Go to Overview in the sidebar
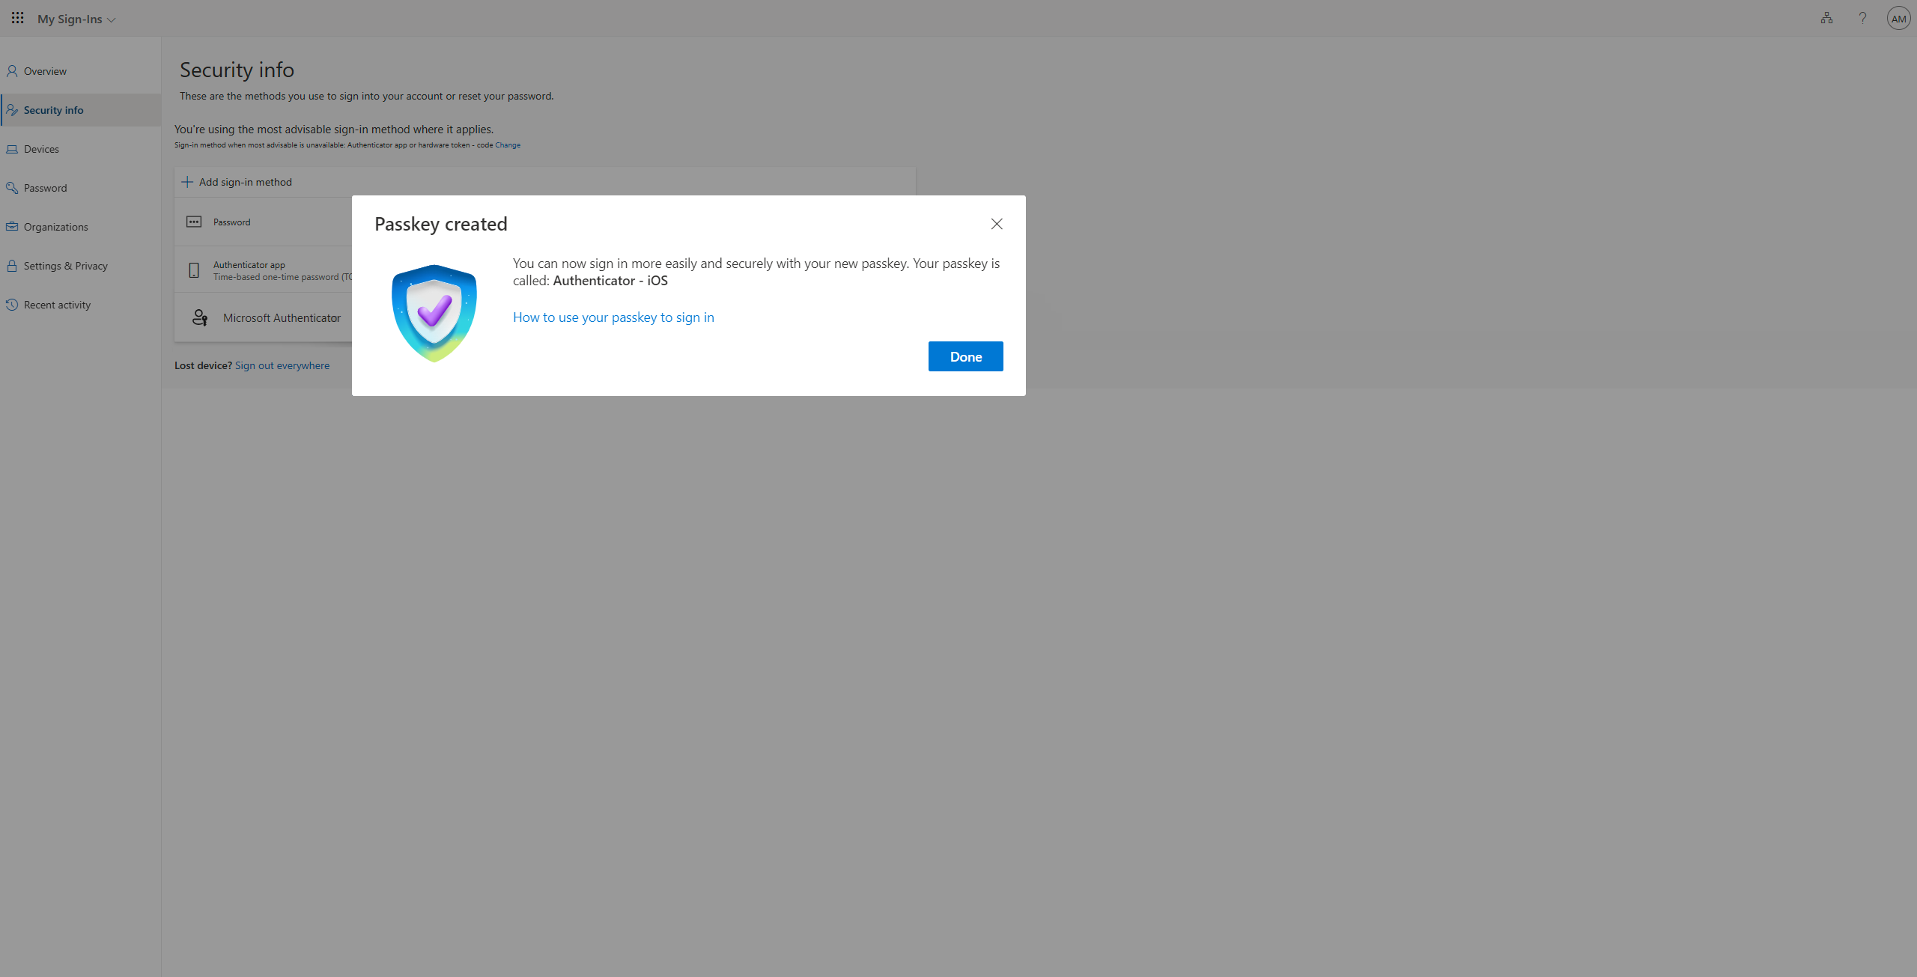 click(45, 71)
